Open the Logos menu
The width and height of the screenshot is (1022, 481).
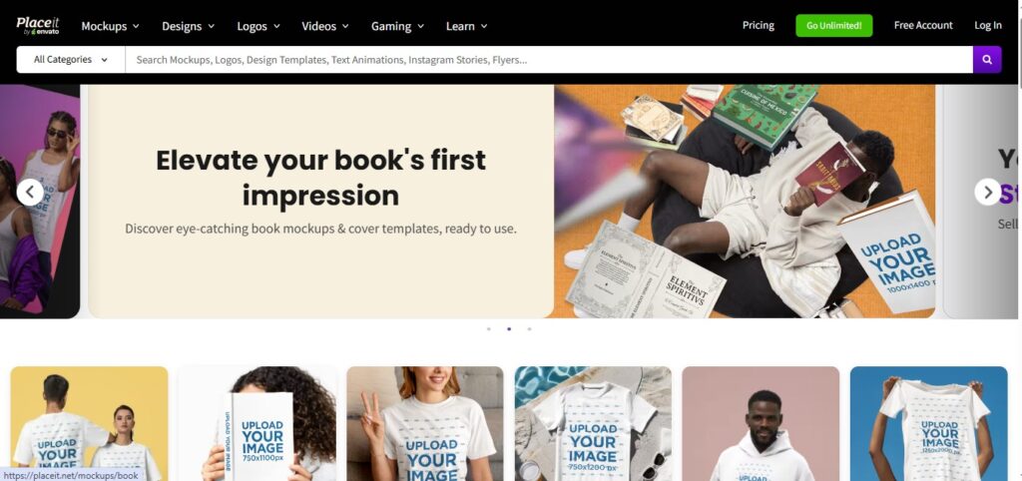(x=258, y=26)
